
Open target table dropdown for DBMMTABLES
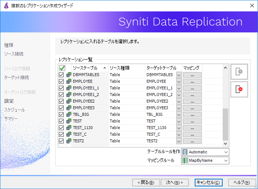179,75
